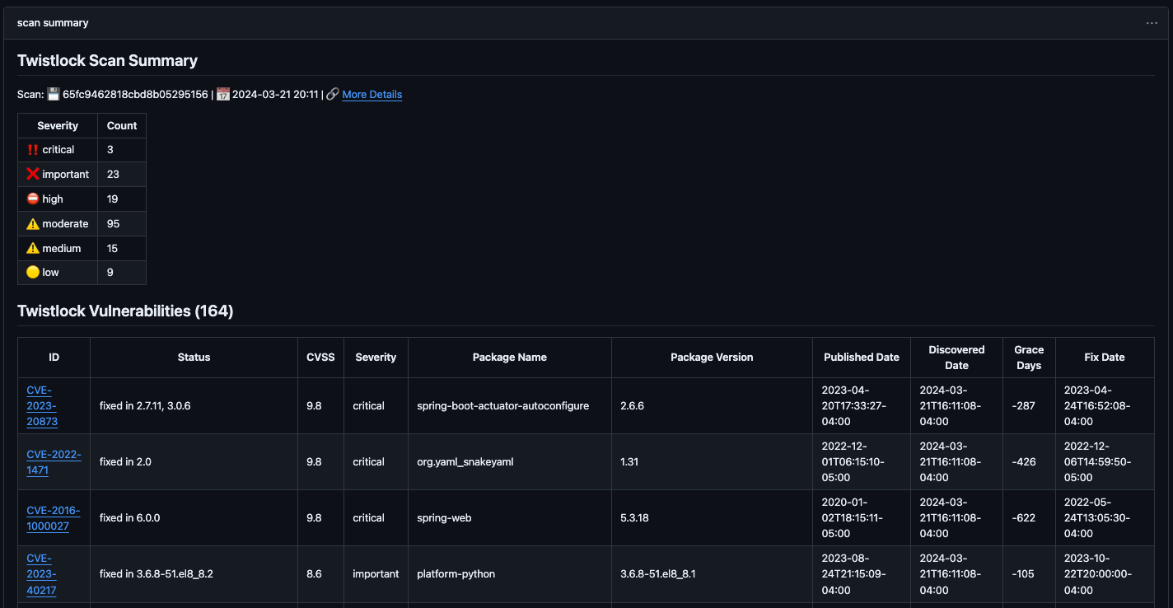Click the warning triangle beside moderate

[x=33, y=224]
